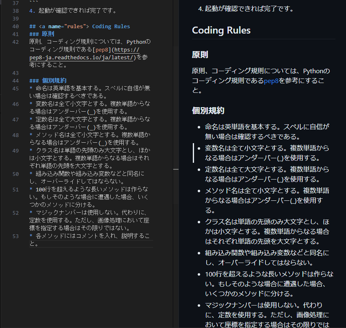Place cursor on 'Coding Rules' text in editor line 40
This screenshot has height=328, width=346.
(111, 27)
